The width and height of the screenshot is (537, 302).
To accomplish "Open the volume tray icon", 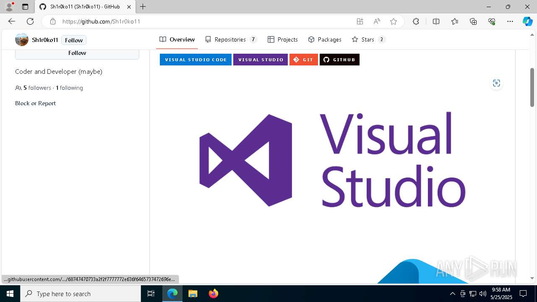I will (x=483, y=294).
